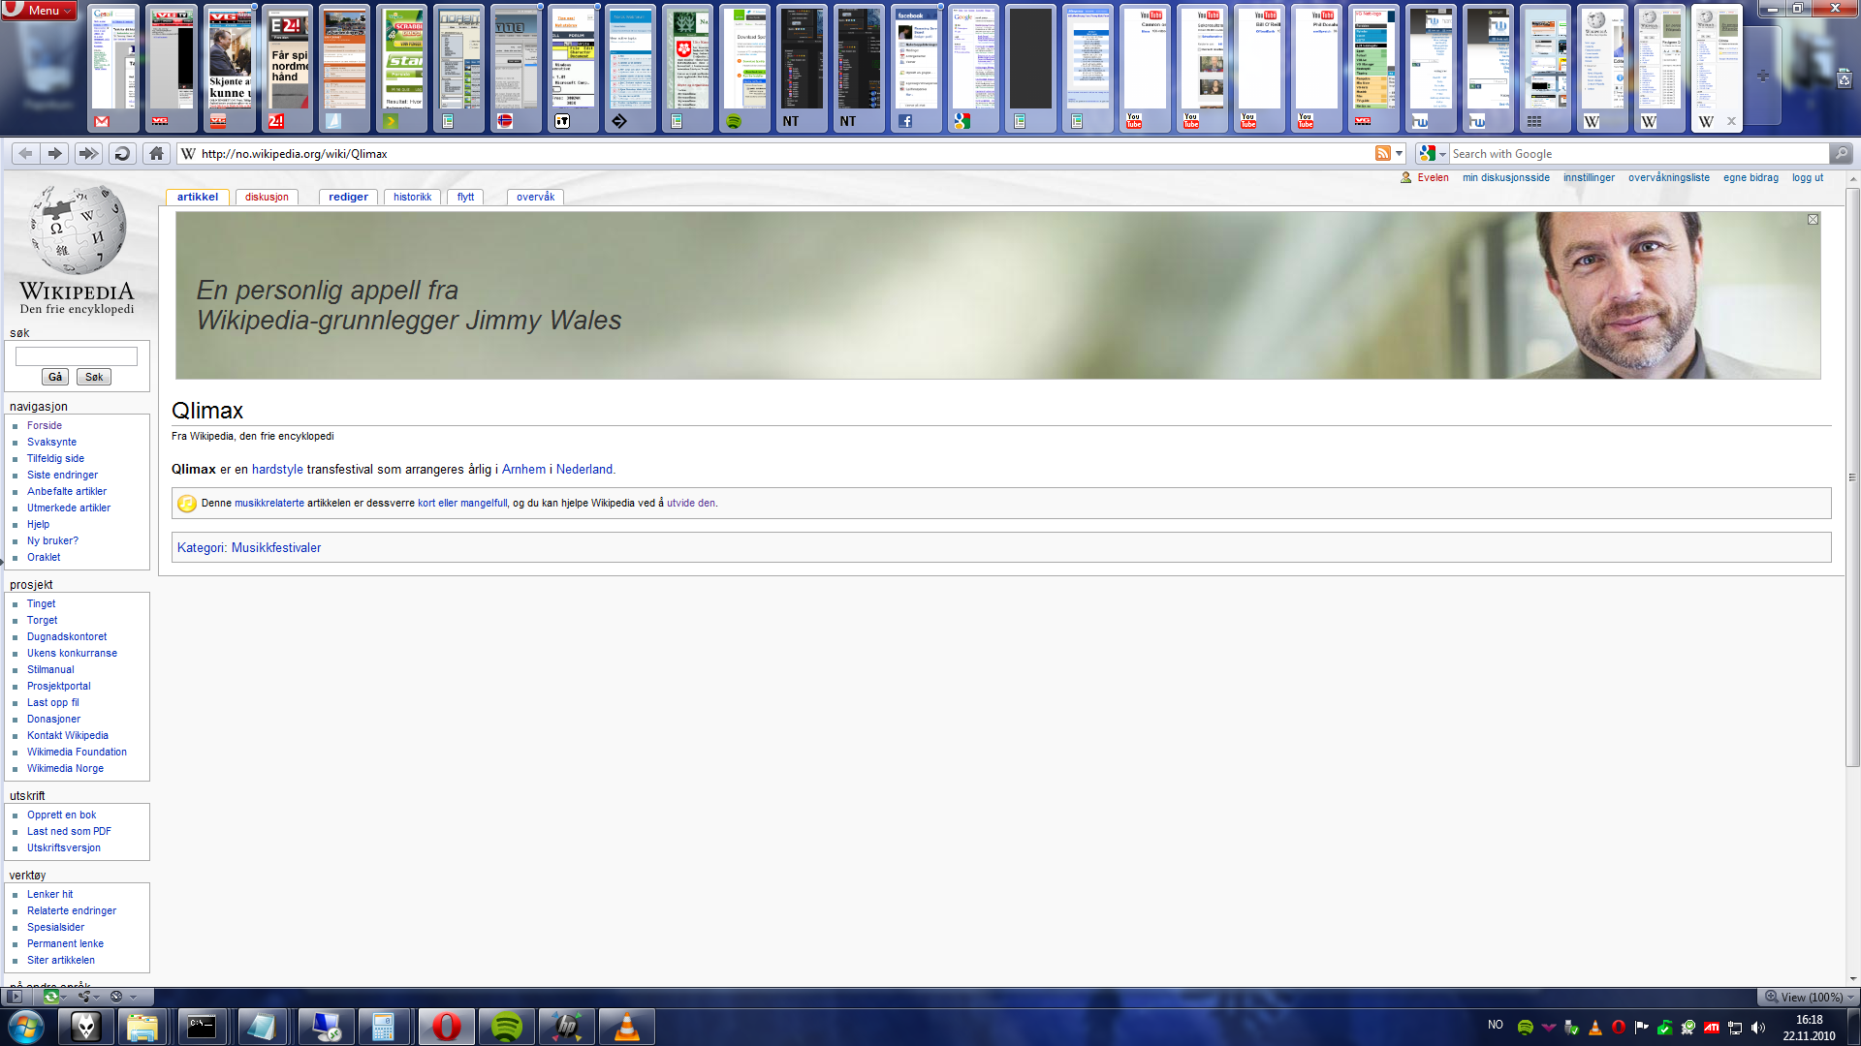Viewport: 1861px width, 1046px height.
Task: Open the Home page button
Action: tap(156, 153)
